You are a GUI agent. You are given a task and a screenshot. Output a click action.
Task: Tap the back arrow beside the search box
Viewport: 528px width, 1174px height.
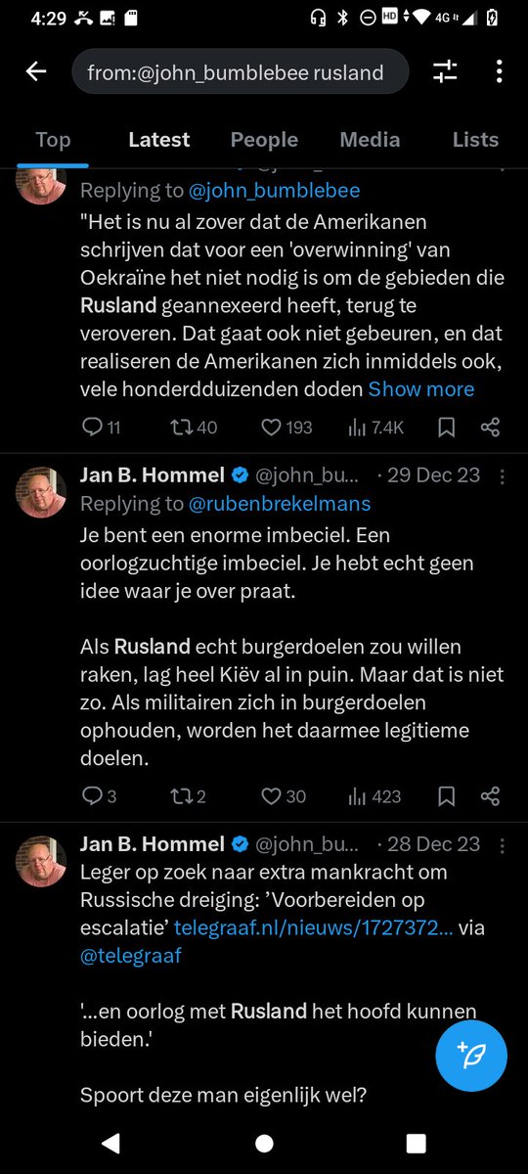pyautogui.click(x=36, y=72)
